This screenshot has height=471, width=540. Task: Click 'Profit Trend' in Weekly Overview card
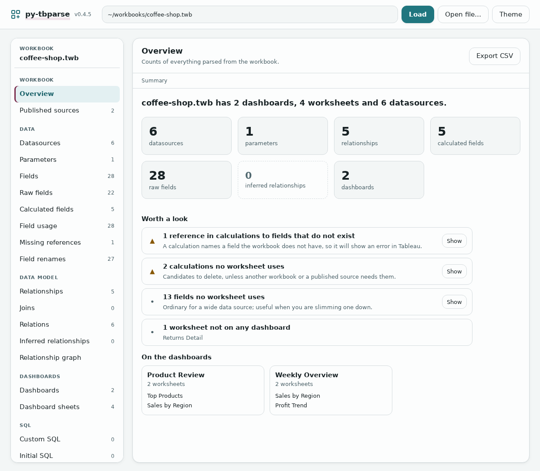point(291,406)
